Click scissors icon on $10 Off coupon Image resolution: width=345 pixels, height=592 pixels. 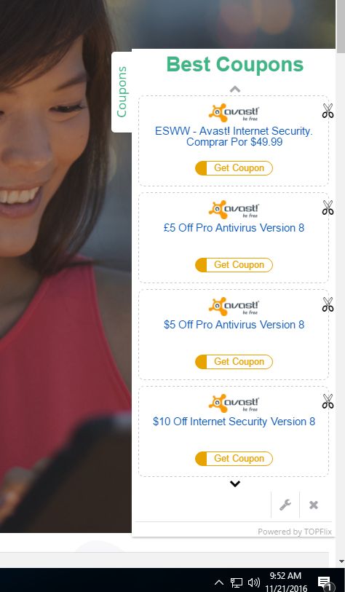(328, 401)
